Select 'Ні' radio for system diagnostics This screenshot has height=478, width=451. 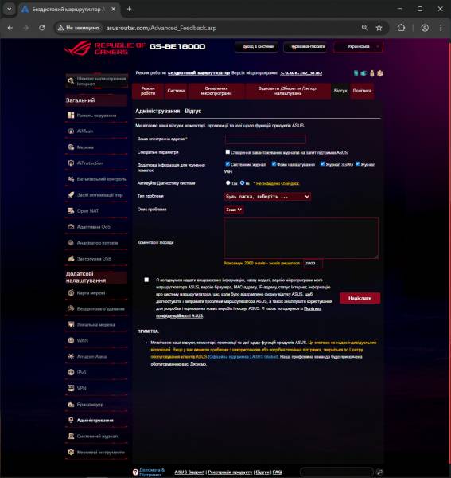point(243,183)
